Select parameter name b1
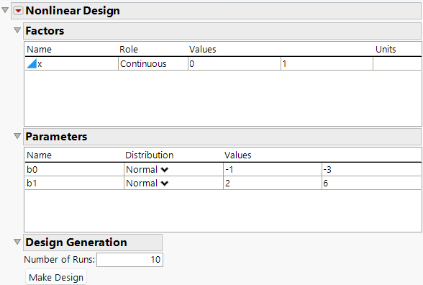This screenshot has height=285, width=423. 32,184
